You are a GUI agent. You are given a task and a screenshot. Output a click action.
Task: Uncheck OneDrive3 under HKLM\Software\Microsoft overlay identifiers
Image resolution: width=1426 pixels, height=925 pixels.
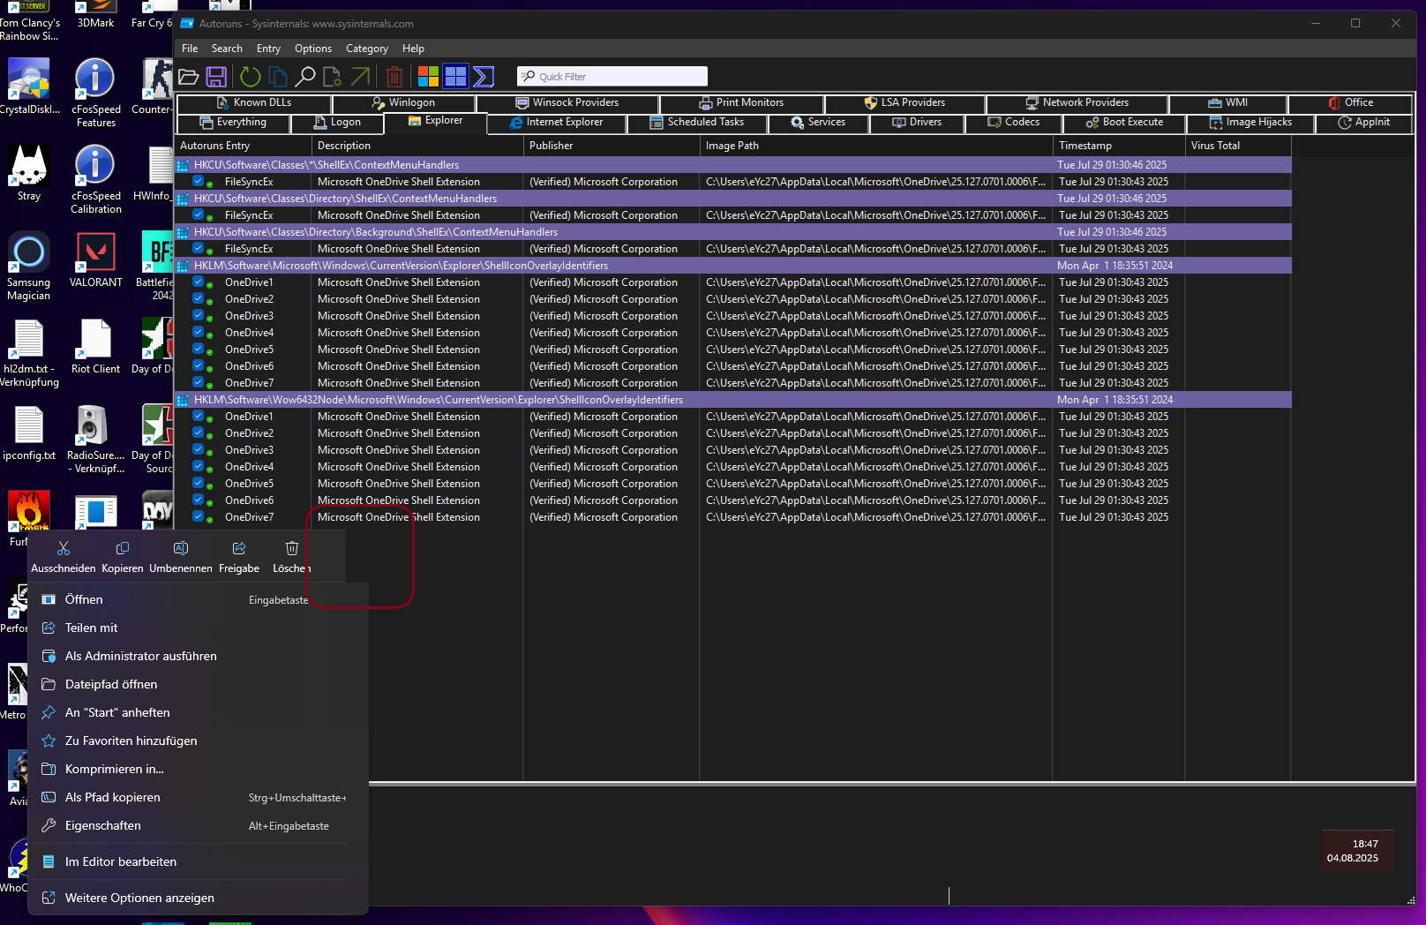click(199, 315)
